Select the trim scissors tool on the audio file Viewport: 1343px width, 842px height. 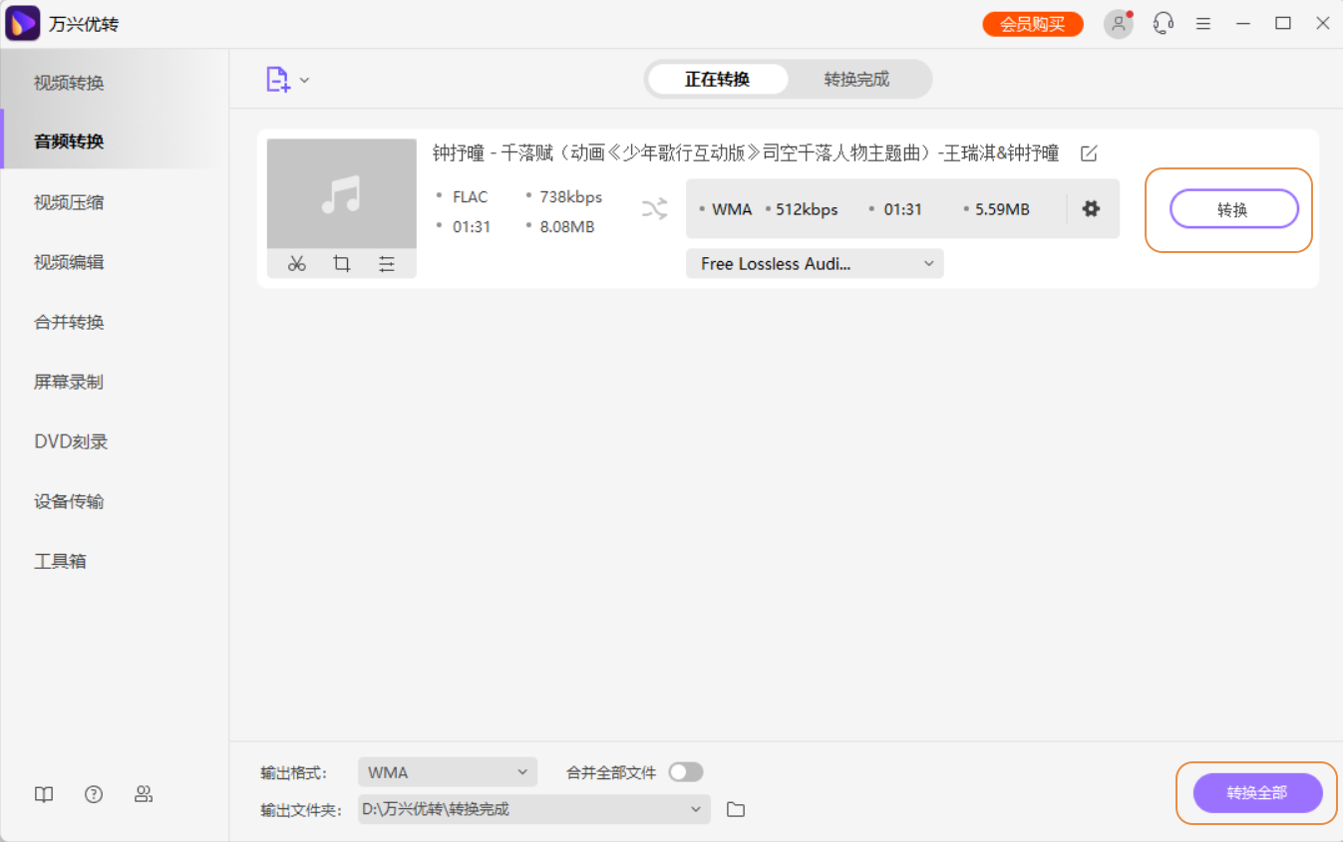(296, 263)
